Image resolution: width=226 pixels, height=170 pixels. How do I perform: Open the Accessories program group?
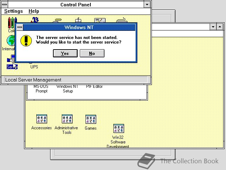(x=42, y=119)
